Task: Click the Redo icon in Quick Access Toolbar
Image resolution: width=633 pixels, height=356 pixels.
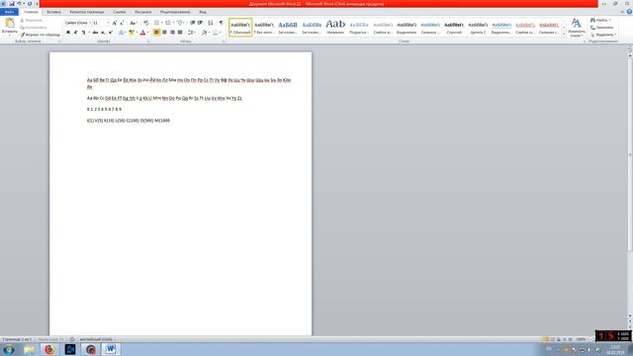Action: click(x=30, y=4)
